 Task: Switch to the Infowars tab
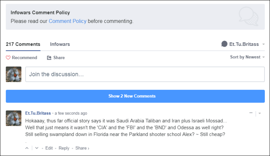pos(60,44)
